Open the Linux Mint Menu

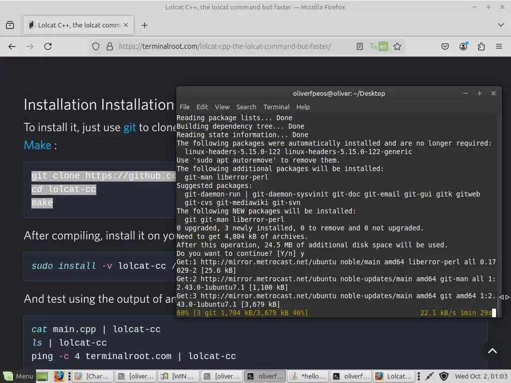[x=18, y=376]
